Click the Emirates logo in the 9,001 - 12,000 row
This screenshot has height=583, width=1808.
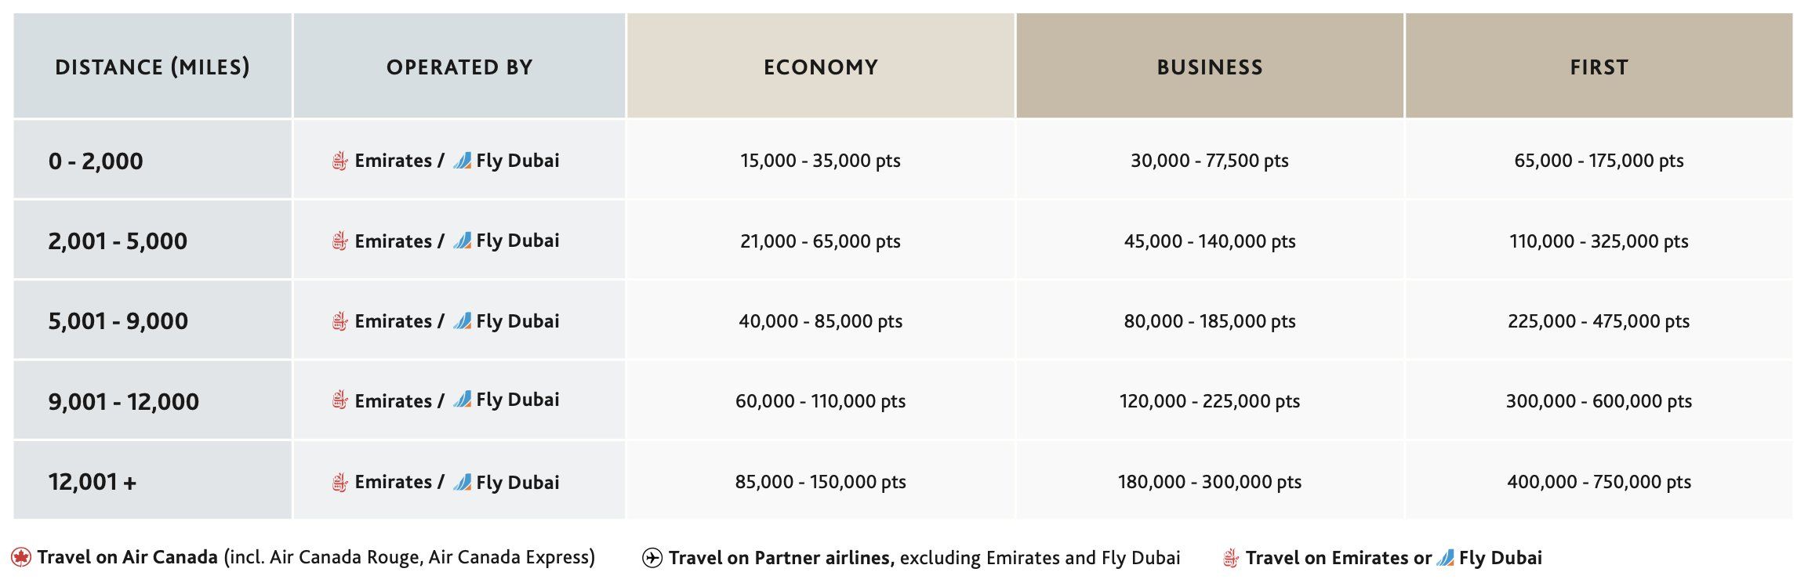(339, 401)
